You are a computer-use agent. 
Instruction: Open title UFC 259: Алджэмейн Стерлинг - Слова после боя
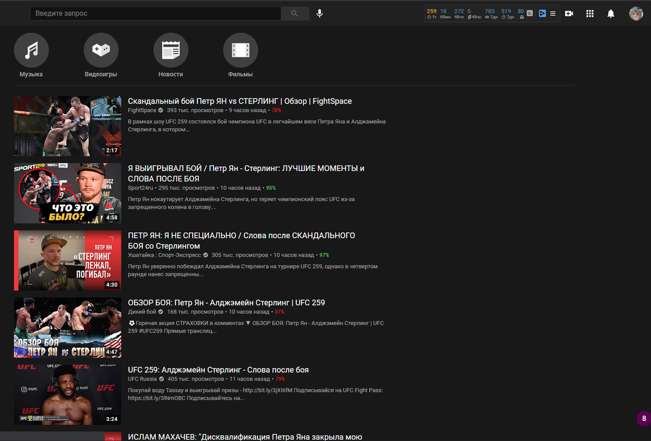pyautogui.click(x=218, y=370)
